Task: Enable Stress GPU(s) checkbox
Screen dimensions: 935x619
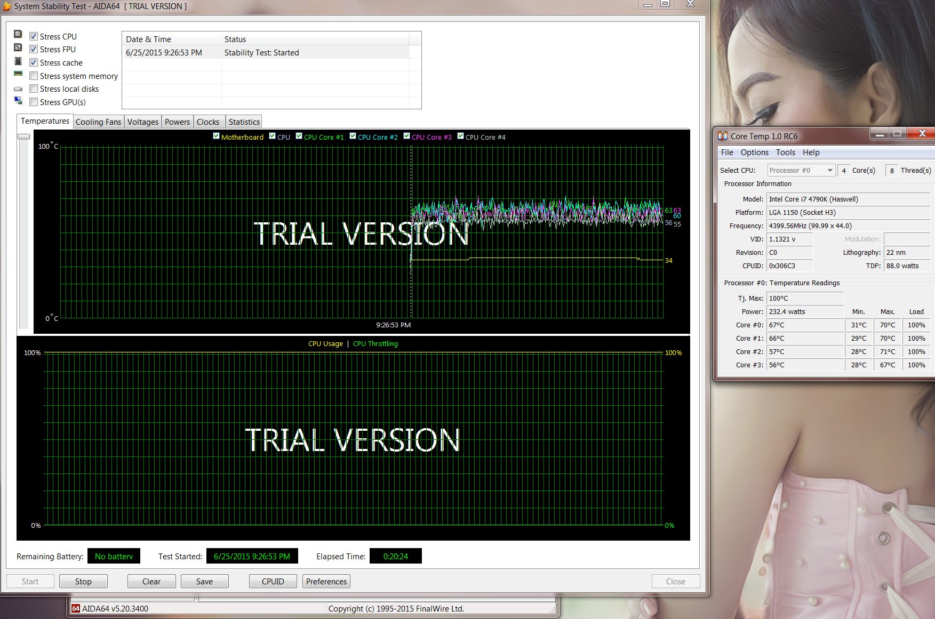Action: click(34, 102)
